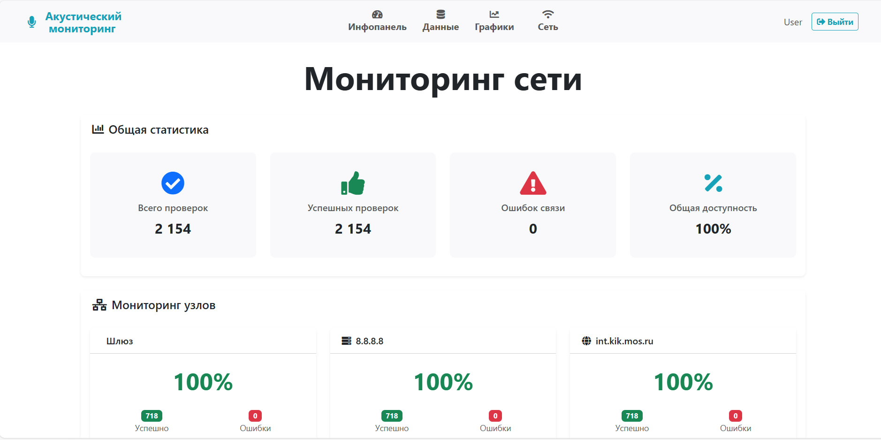Click the Акустический мониторинг brand link
Screen dimensions: 881x440
coord(83,23)
